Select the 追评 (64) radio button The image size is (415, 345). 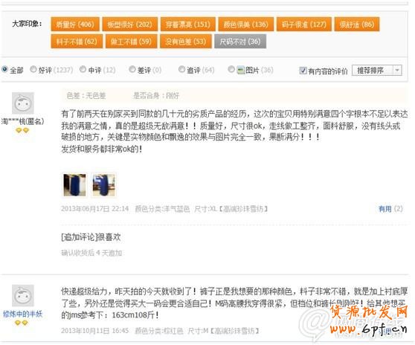181,69
